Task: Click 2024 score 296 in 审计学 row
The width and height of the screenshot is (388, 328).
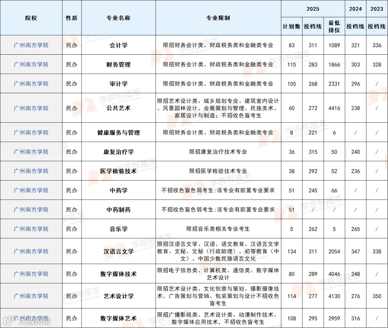Action: (x=356, y=84)
